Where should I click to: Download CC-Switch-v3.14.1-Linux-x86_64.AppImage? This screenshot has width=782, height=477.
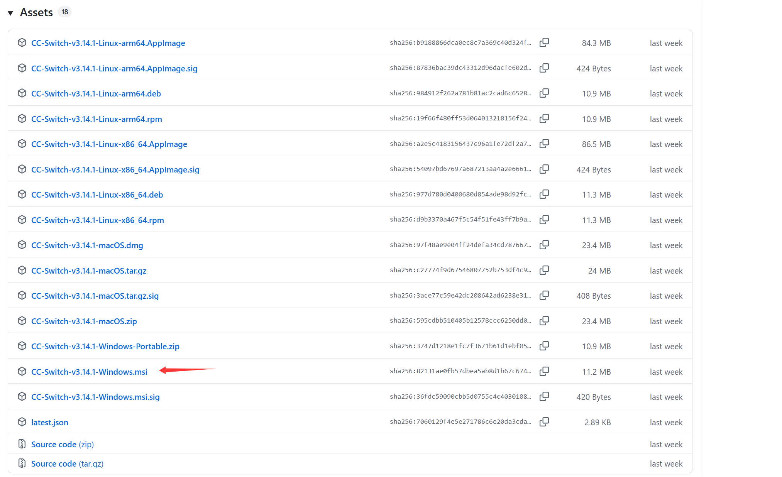click(109, 144)
